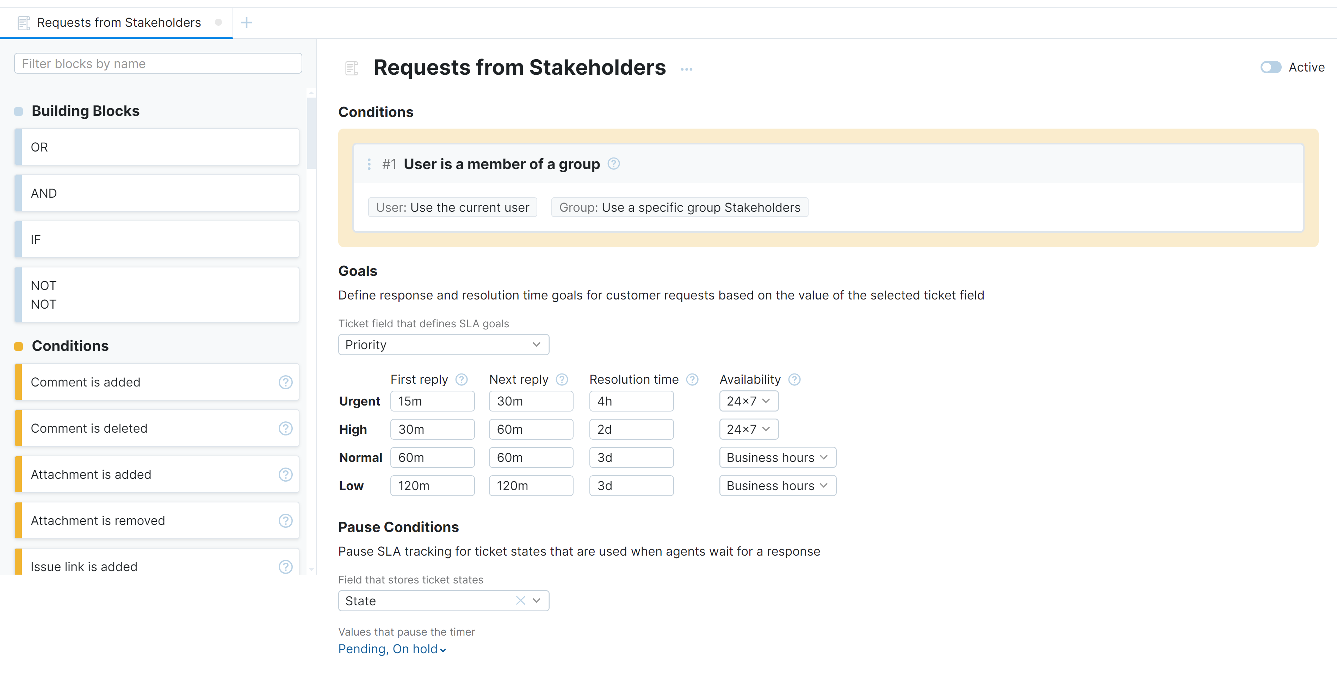Click help icon beside Resolution time
1337x674 pixels.
coord(692,379)
